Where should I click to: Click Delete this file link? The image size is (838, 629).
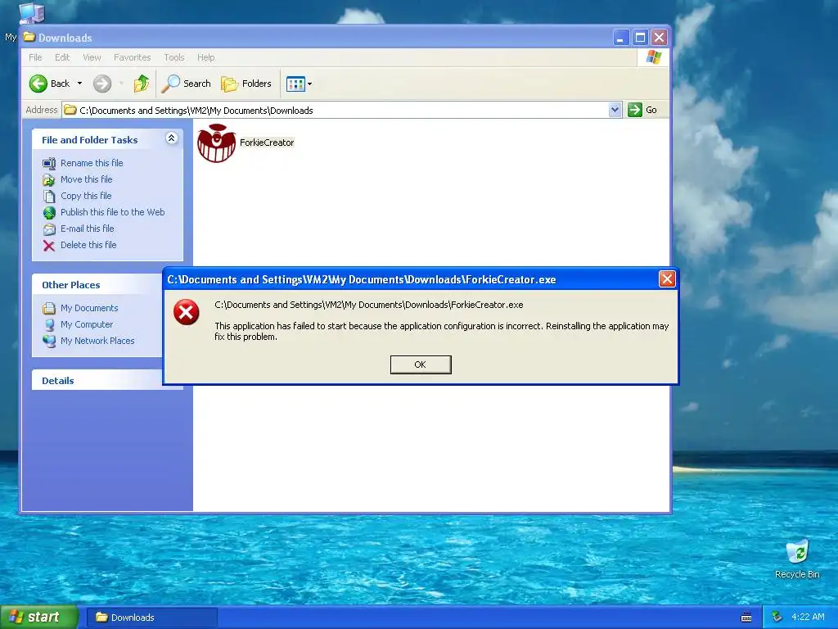(88, 245)
